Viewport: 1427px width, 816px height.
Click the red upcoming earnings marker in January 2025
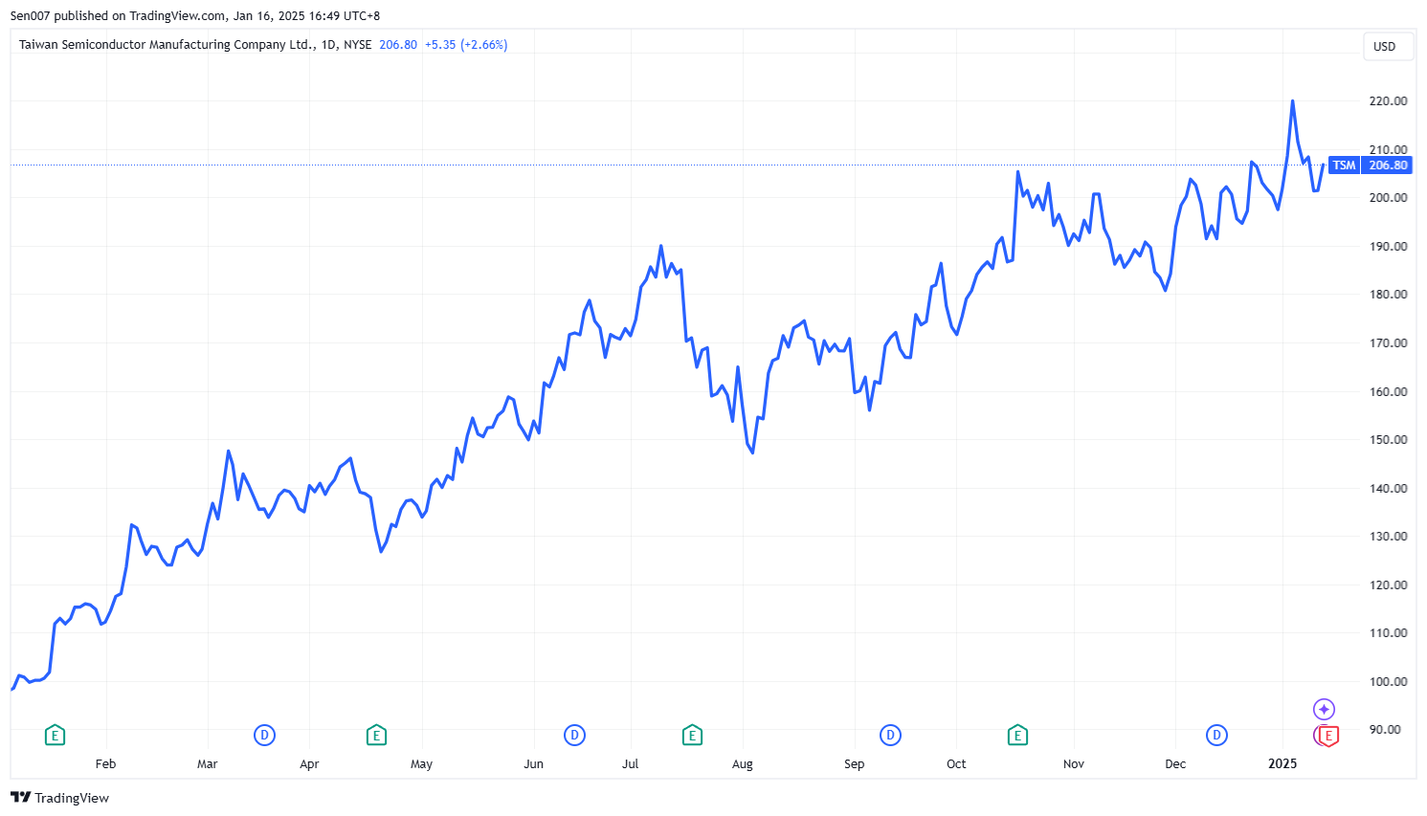click(x=1327, y=735)
